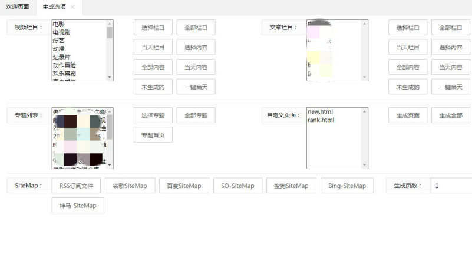Choose rank.html in the custom pages list
The height and width of the screenshot is (261, 472).
[321, 120]
